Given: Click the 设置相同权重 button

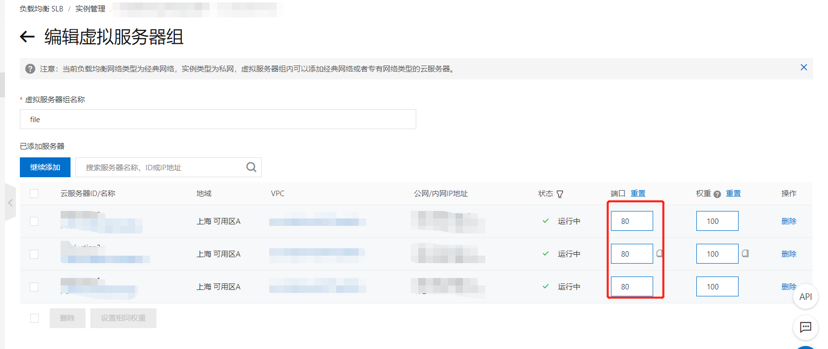Looking at the screenshot, I should pos(124,318).
